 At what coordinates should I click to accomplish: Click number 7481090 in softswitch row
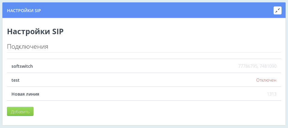click(268, 66)
